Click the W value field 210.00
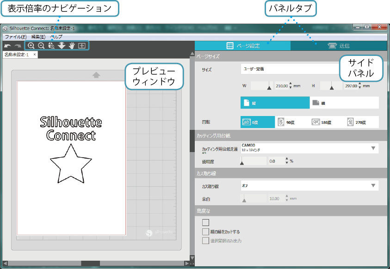Screen dimensions: 390x269 (x=282, y=86)
